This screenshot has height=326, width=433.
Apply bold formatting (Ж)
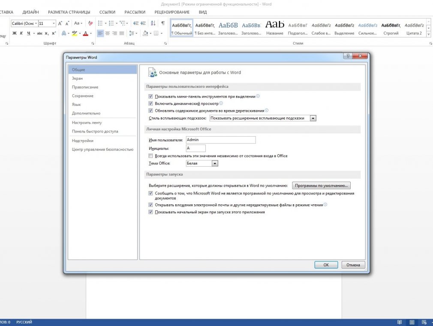pyautogui.click(x=14, y=33)
